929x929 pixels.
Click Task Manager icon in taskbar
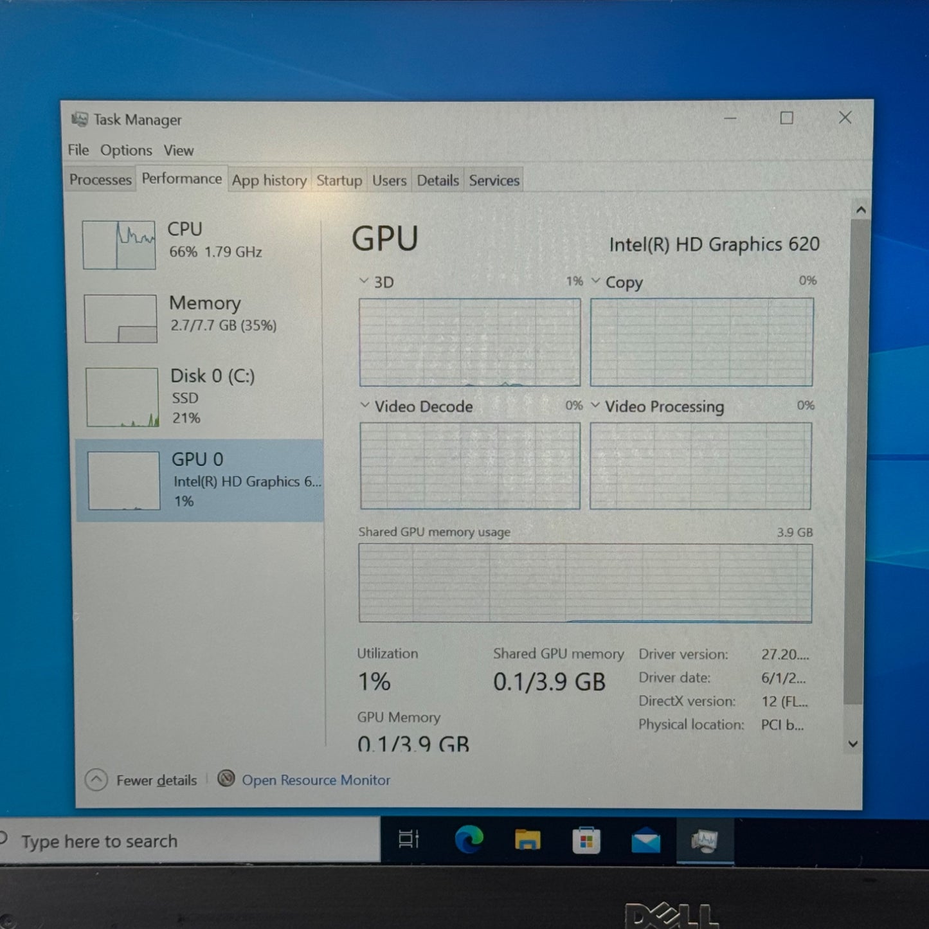(x=705, y=840)
